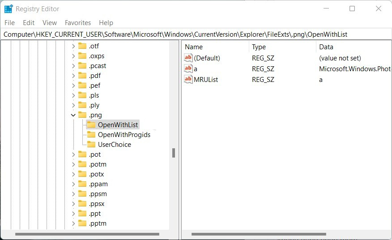This screenshot has height=240, width=392.
Task: Expand the .ppsx key
Action: pos(73,204)
